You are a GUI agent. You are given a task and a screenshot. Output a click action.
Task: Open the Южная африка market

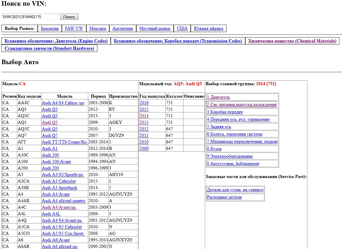(x=209, y=28)
